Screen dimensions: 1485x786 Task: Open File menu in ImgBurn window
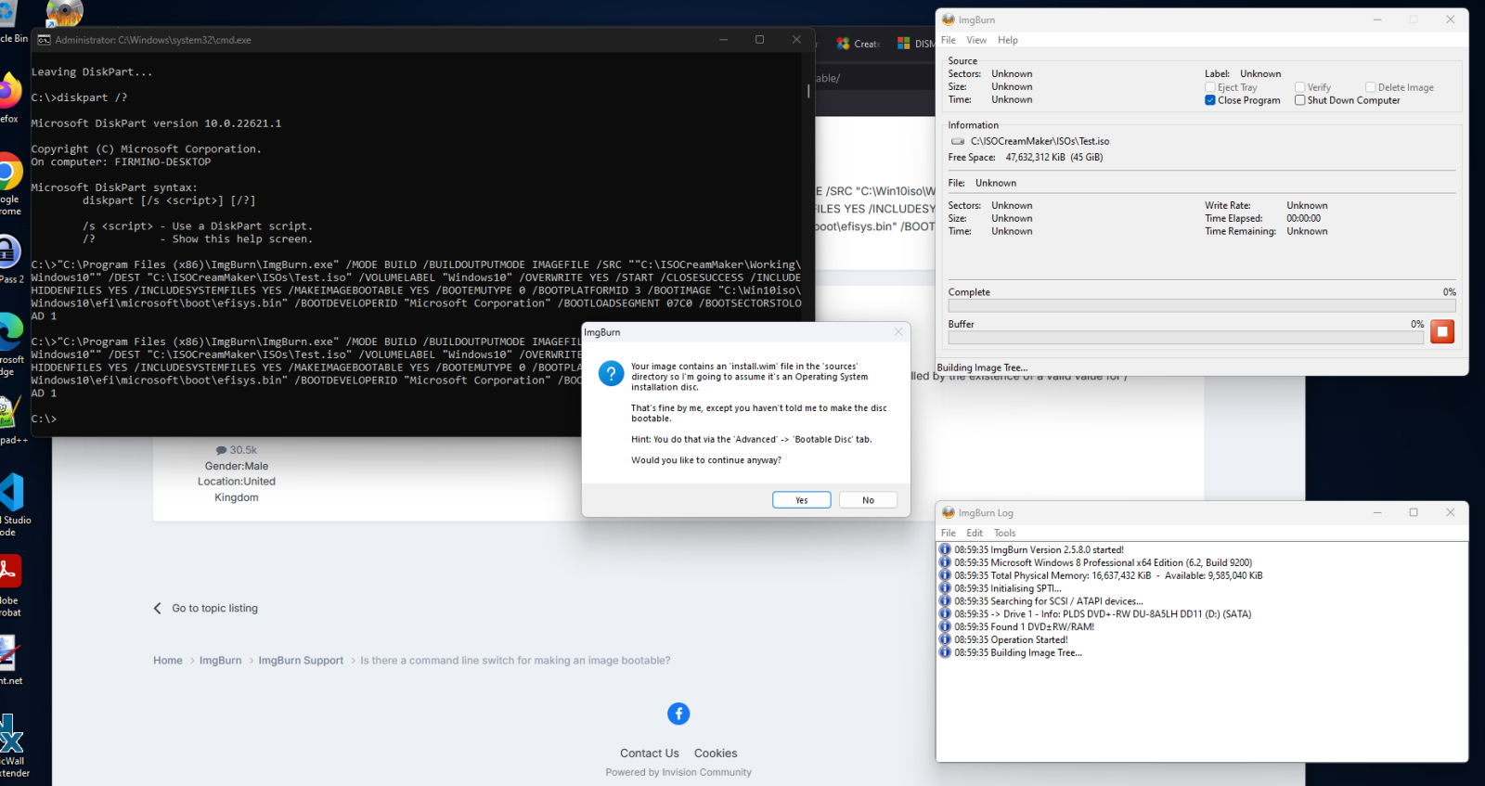coord(948,40)
